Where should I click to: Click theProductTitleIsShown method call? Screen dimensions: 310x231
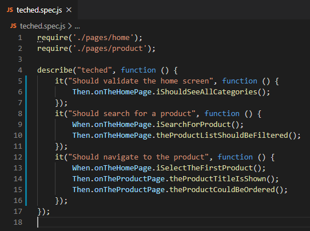pyautogui.click(x=218, y=179)
